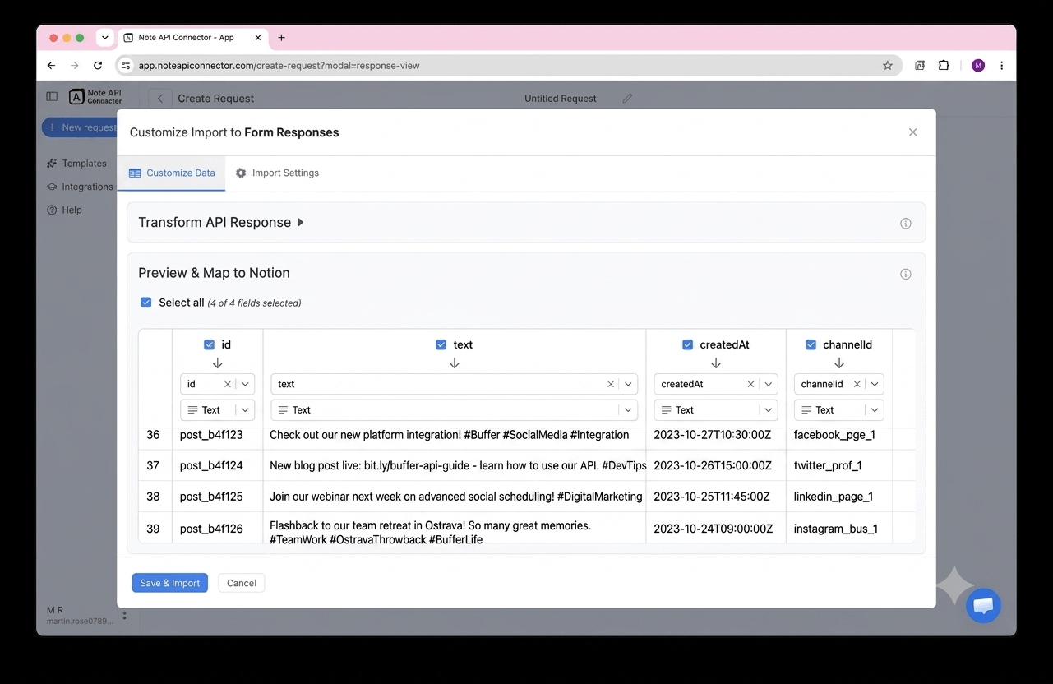The width and height of the screenshot is (1053, 684).
Task: Uncheck the text field checkbox
Action: (x=441, y=345)
